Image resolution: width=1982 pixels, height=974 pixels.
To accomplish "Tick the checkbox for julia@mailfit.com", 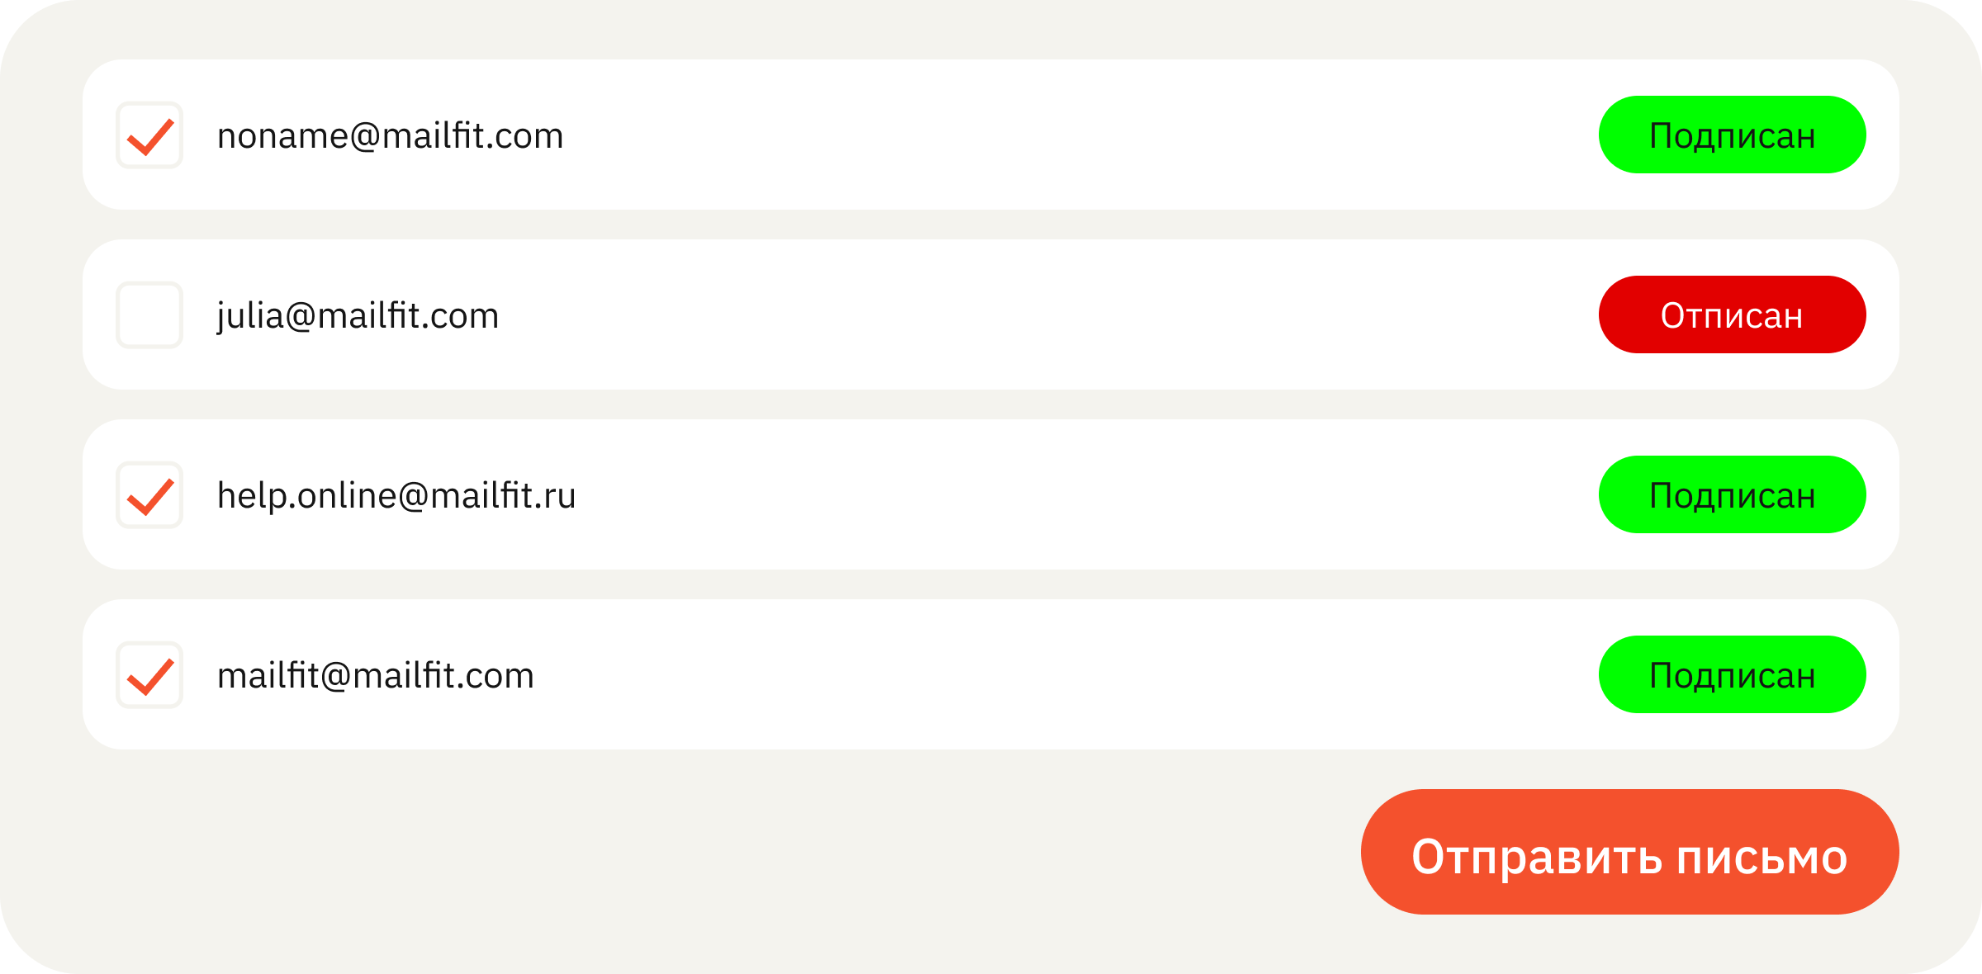I will coord(149,314).
